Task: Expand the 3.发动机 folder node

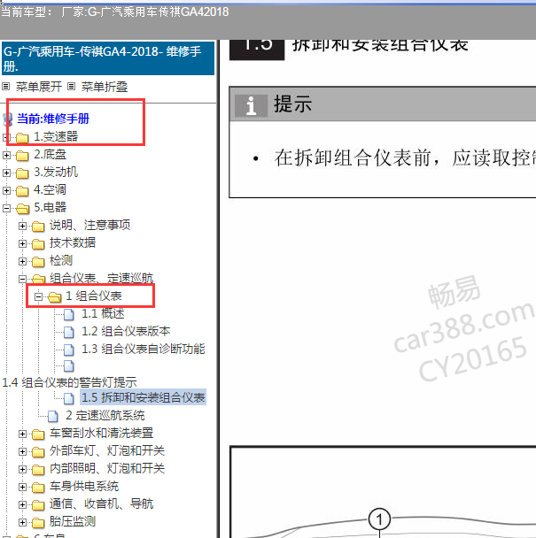Action: click(6, 173)
